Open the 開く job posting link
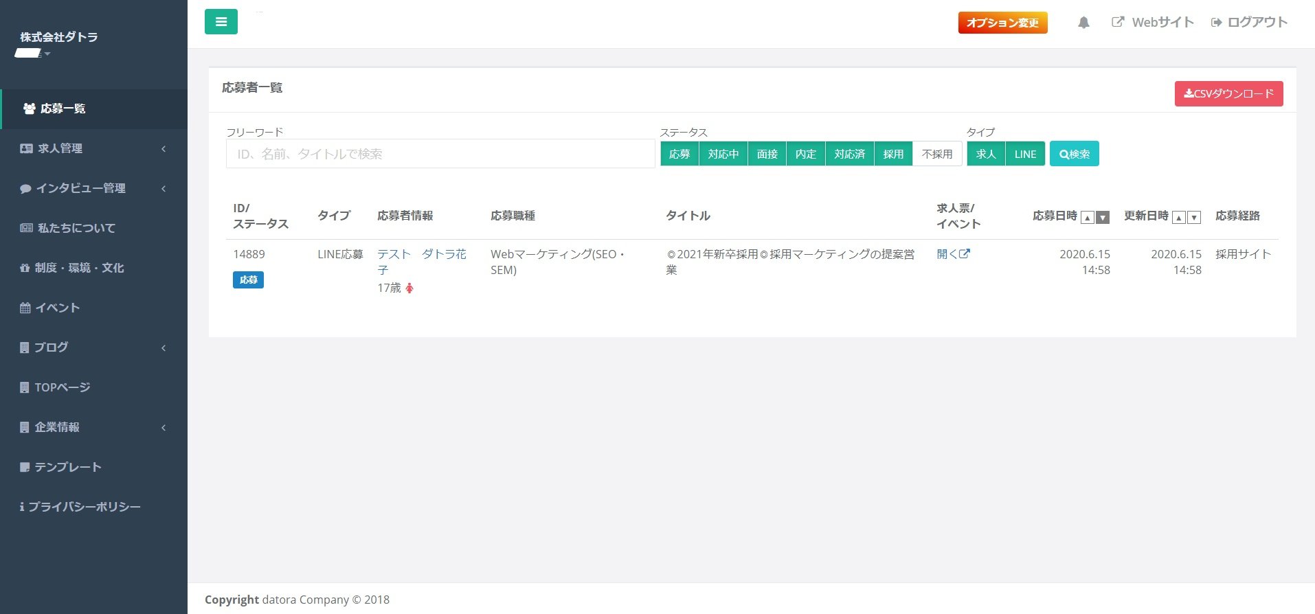Image resolution: width=1315 pixels, height=614 pixels. pyautogui.click(x=953, y=254)
